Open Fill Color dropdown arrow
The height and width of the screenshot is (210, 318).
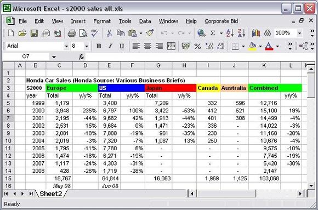(x=260, y=46)
